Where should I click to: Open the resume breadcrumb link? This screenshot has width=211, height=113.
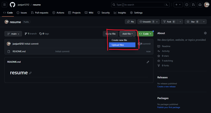37,5
